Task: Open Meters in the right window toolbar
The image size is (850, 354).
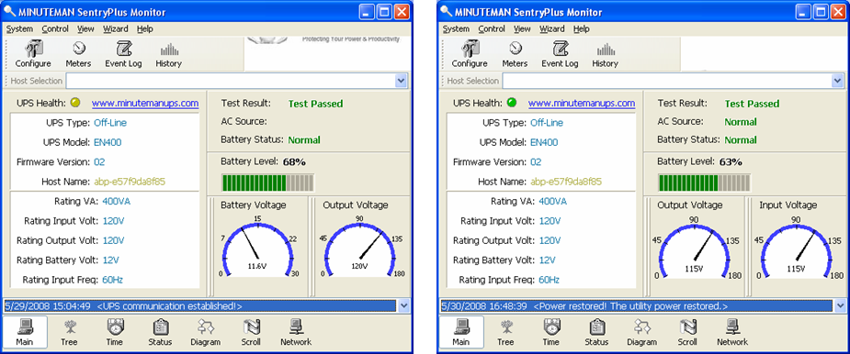Action: [515, 54]
